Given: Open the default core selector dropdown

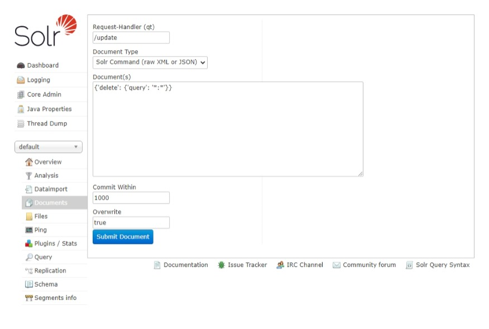Looking at the screenshot, I should (49, 147).
